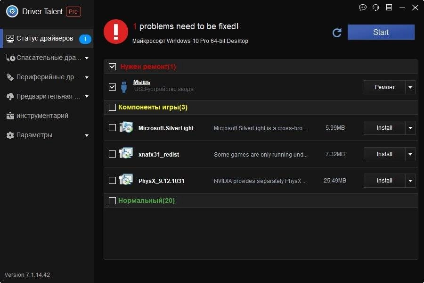The width and height of the screenshot is (424, 283).
Task: Click the Нужен ремонт(1) header label
Action: coord(148,67)
